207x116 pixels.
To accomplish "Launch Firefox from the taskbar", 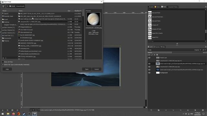I will tap(13, 114).
